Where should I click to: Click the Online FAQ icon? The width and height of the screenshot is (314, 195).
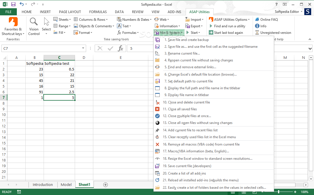257,19
